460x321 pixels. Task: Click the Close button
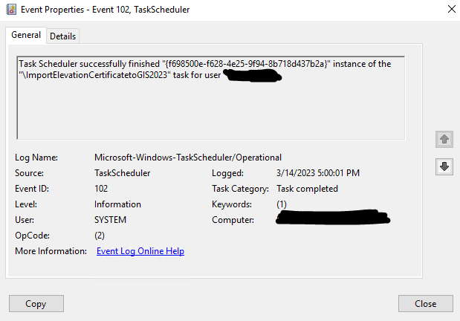pos(425,303)
